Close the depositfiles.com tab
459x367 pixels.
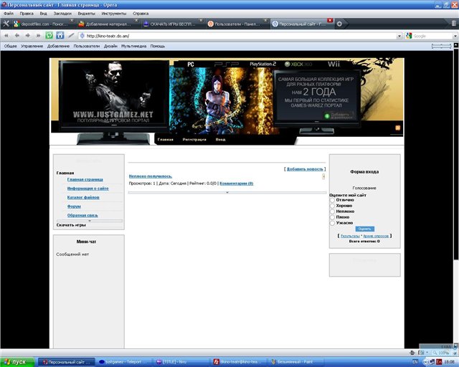point(72,20)
